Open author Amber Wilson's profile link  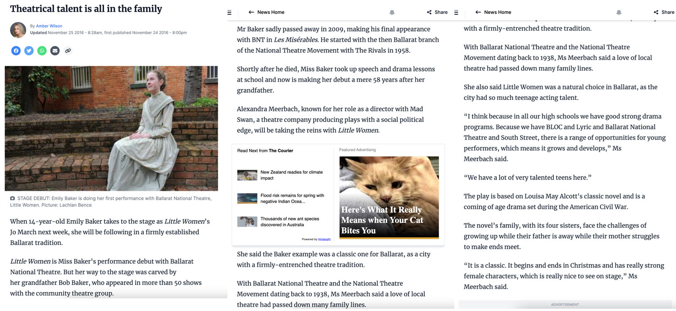click(49, 26)
